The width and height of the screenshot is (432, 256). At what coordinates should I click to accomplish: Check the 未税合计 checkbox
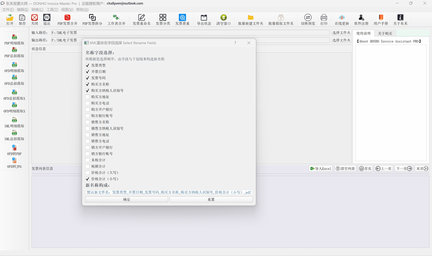87,160
